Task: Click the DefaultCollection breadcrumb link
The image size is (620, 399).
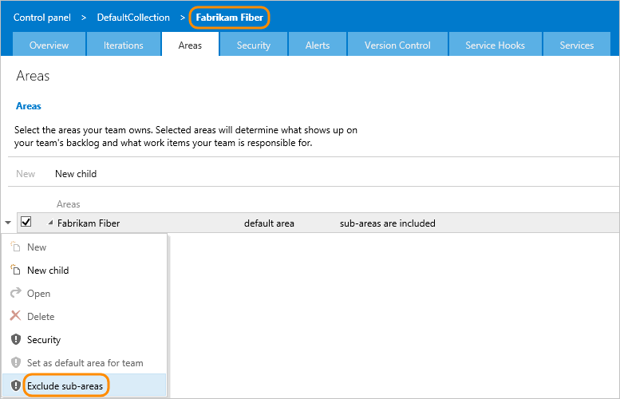Action: tap(133, 18)
